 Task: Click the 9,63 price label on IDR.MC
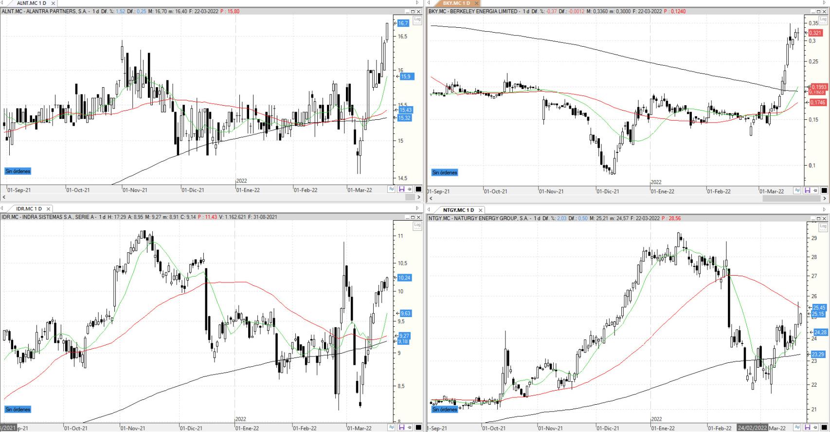pos(405,313)
